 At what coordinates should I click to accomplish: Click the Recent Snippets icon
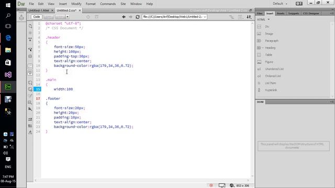click(x=30, y=102)
